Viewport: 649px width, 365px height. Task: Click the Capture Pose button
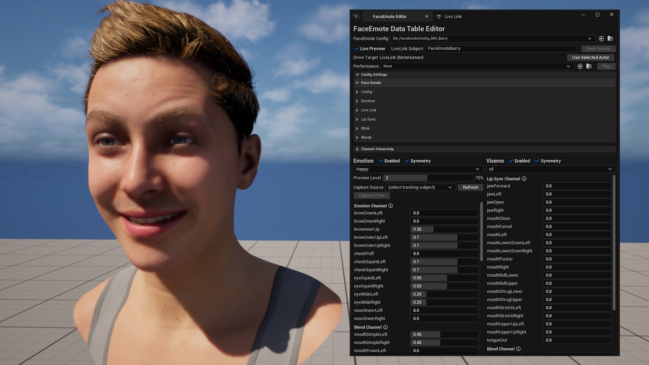tap(371, 196)
